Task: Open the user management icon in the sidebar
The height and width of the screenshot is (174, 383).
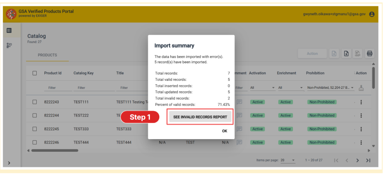Action: point(9,45)
